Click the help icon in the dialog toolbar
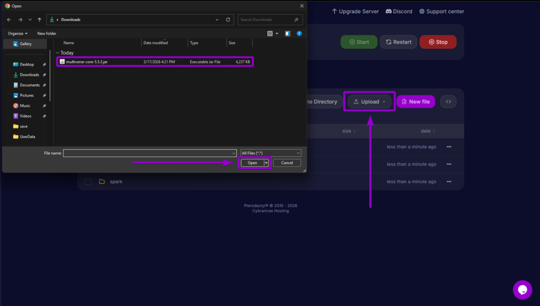Viewport: 540px width, 306px height. pos(299,33)
